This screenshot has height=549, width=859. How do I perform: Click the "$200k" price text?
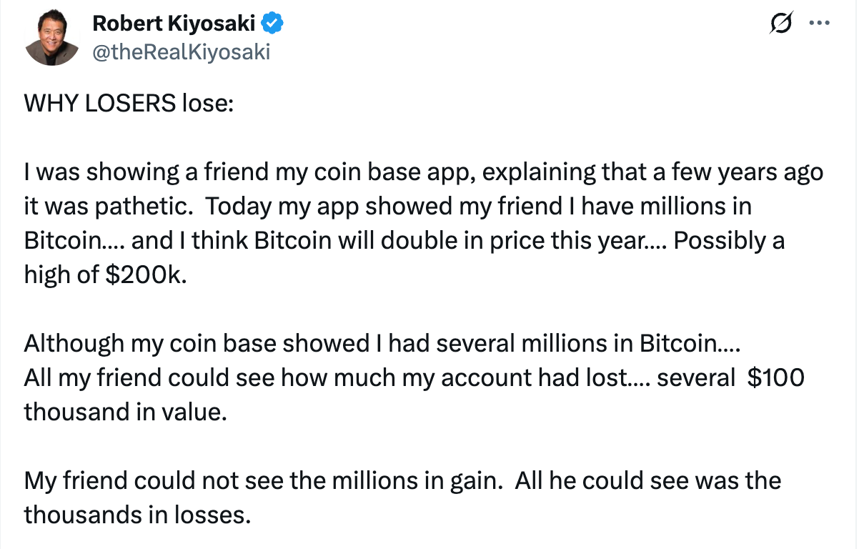point(150,275)
